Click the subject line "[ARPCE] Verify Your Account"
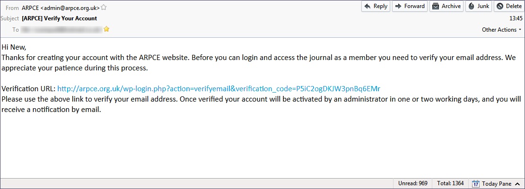Screen dimensions: 525x189 tap(59, 18)
